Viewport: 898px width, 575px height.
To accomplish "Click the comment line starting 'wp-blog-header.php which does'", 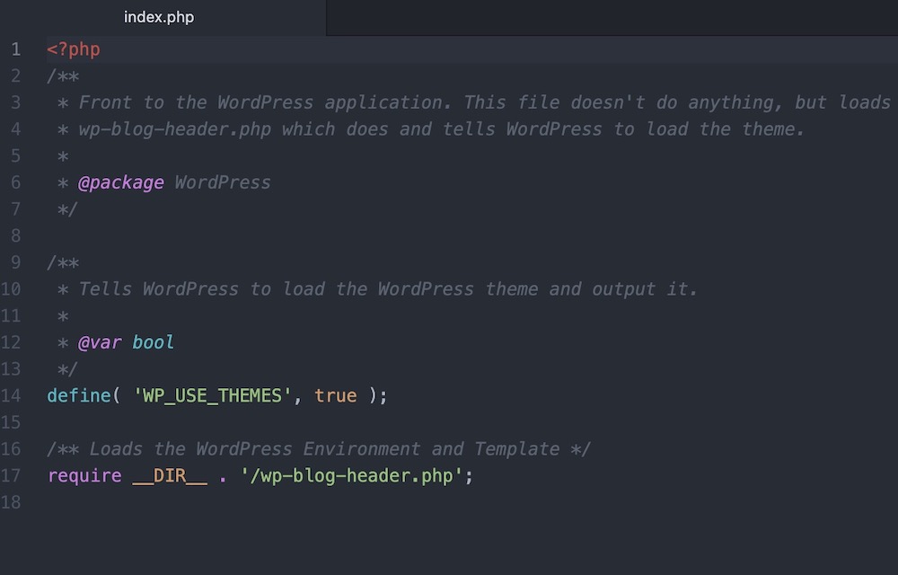I will [x=442, y=129].
